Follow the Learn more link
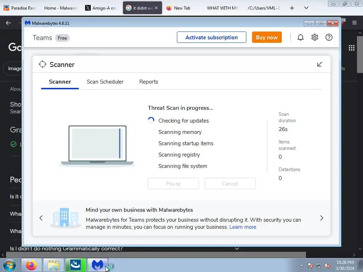The height and width of the screenshot is (272, 363). tap(243, 227)
